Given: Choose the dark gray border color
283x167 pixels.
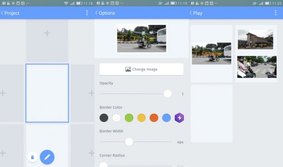Looking at the screenshot, I should 104,118.
